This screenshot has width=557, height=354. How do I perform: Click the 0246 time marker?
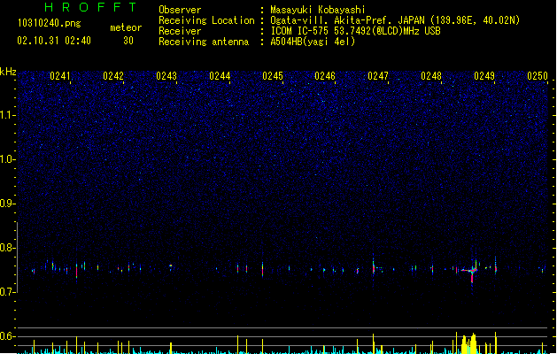[x=325, y=76]
